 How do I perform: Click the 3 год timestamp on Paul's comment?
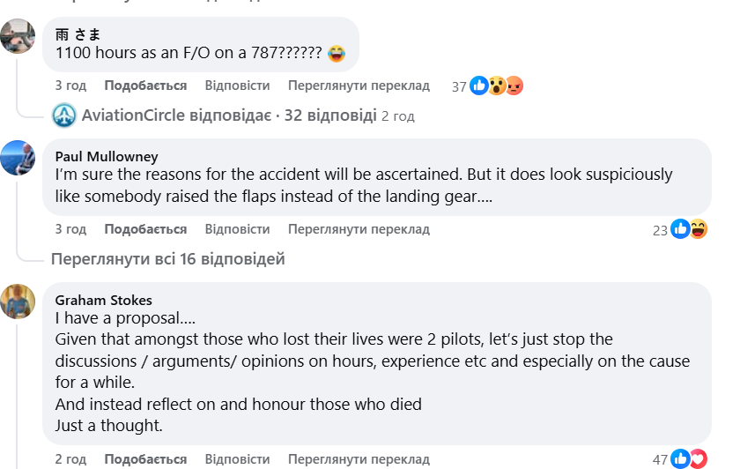click(70, 229)
